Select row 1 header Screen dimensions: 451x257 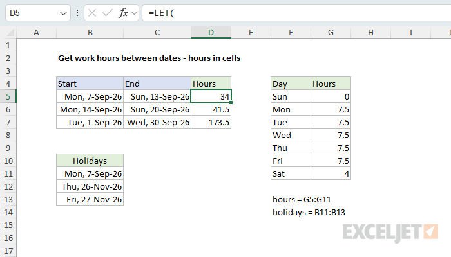[x=8, y=46]
